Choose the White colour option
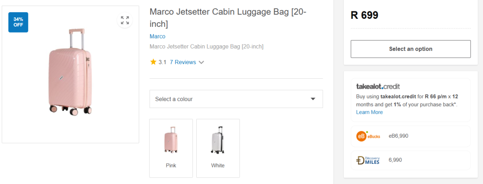The image size is (483, 184). [218, 148]
